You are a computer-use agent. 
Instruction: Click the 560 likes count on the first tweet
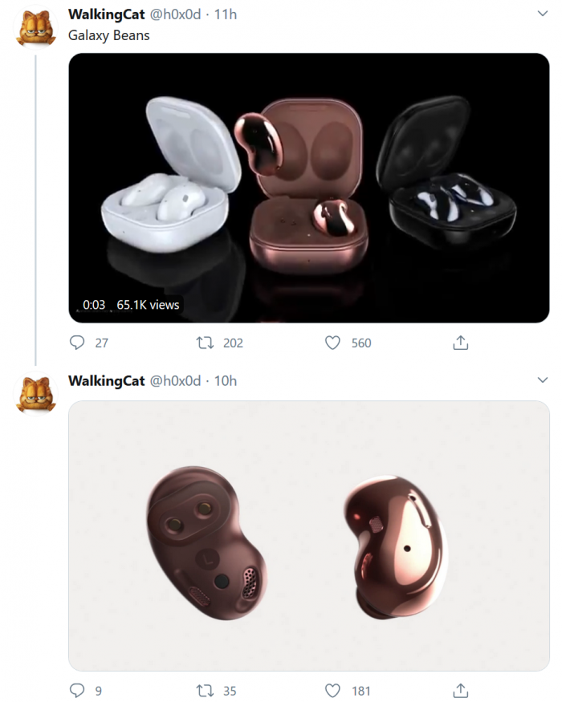[x=360, y=343]
